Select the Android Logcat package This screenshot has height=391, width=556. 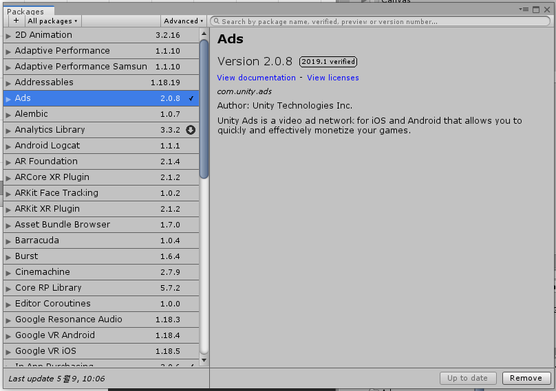tap(101, 146)
